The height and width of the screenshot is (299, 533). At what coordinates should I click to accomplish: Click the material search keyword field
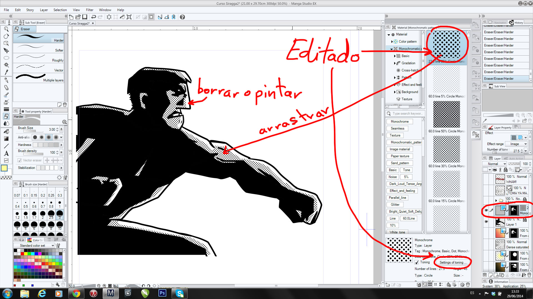click(x=407, y=114)
